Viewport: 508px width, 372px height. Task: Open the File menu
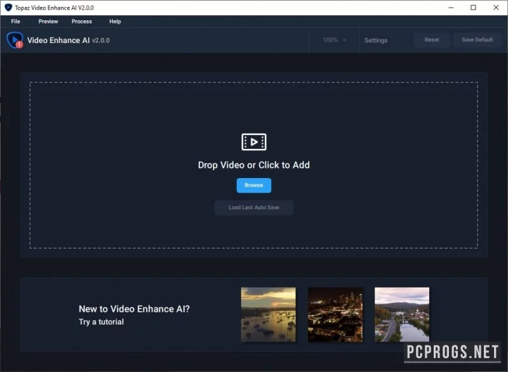coord(15,22)
